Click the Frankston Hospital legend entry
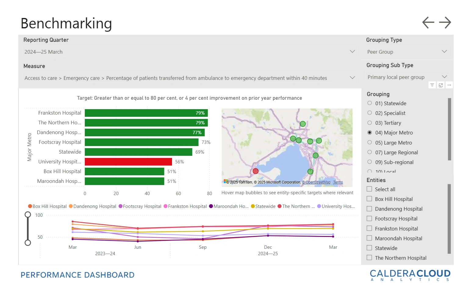Screen dimensions: 473x300 185,206
